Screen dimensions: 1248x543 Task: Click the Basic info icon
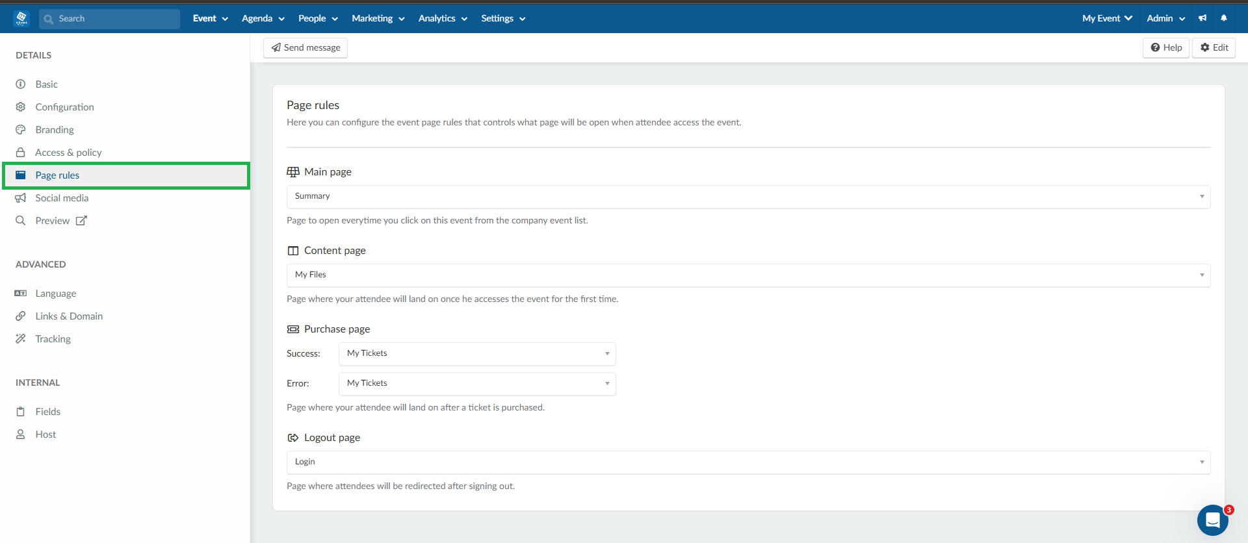tap(21, 84)
